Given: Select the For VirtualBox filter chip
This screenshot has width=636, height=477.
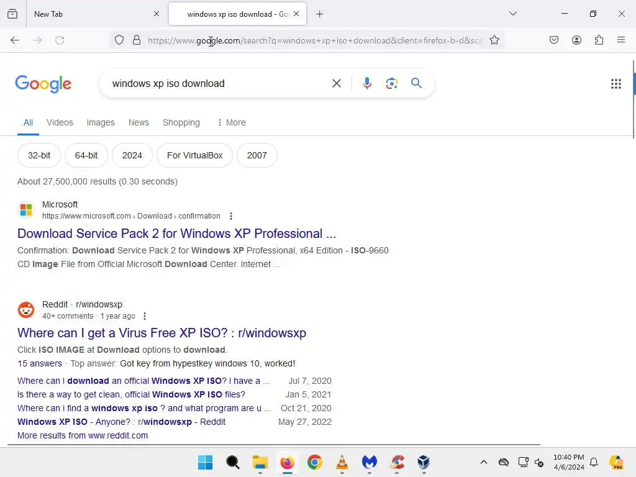Looking at the screenshot, I should point(194,155).
